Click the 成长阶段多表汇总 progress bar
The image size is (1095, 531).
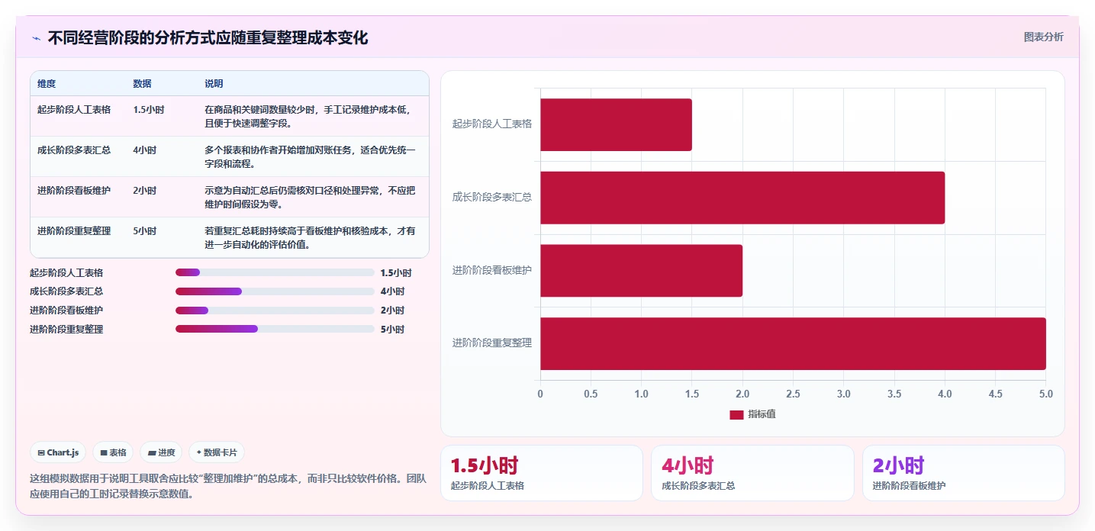(275, 291)
